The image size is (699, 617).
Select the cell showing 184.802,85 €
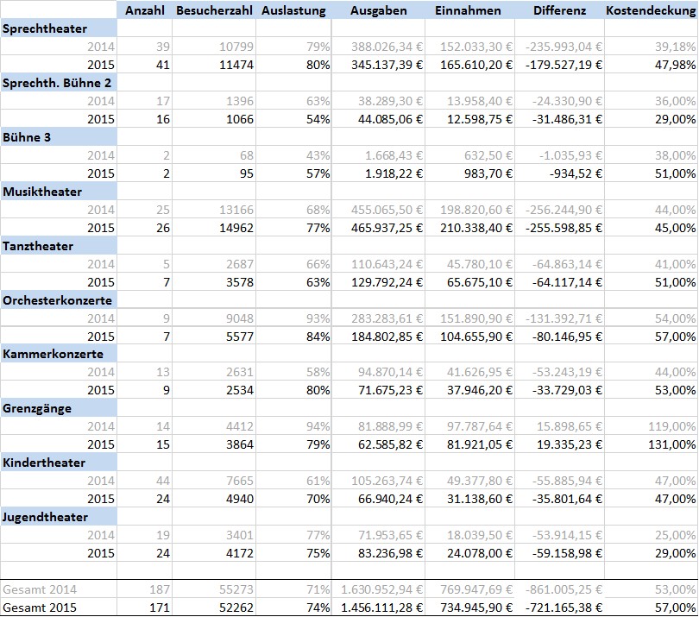point(379,337)
